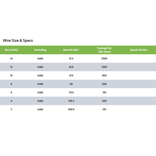Click the 315 footage value

[x=104, y=92]
